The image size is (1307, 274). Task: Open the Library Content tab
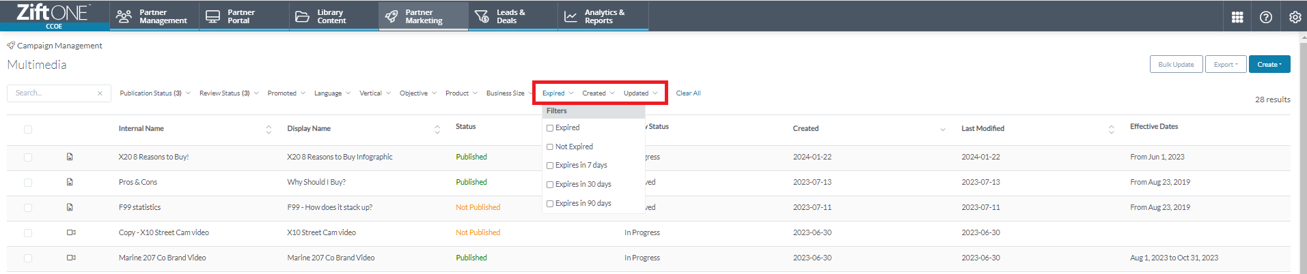tap(334, 16)
